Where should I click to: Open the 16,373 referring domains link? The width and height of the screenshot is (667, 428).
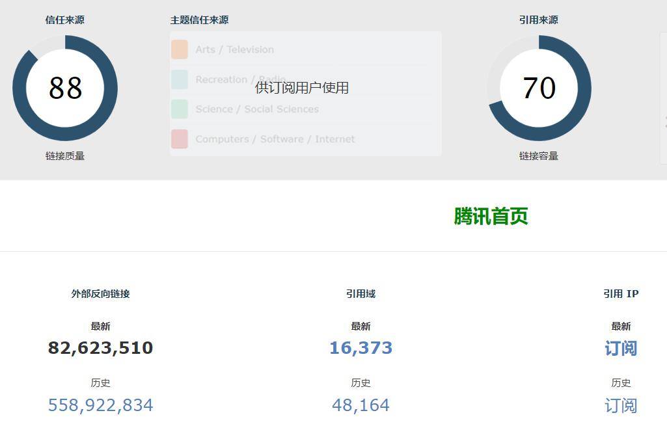361,348
